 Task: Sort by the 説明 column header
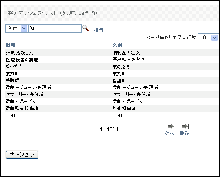10,46
